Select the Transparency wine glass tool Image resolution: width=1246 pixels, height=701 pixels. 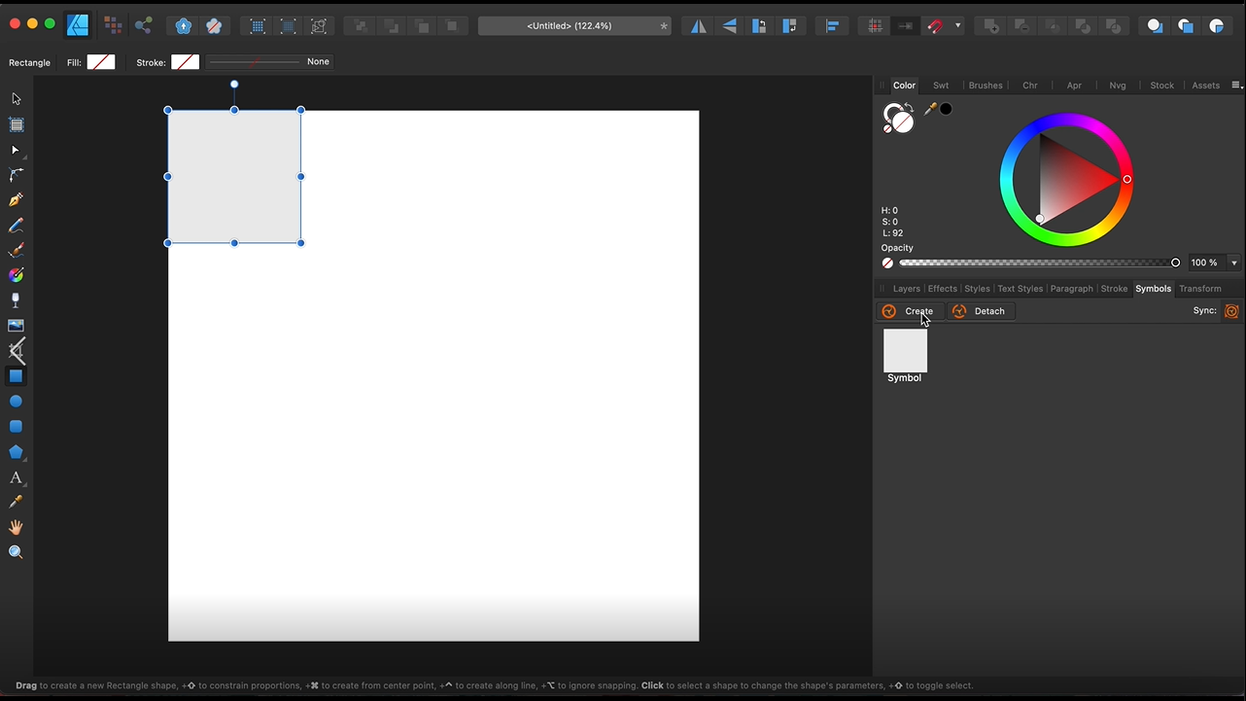coord(16,300)
